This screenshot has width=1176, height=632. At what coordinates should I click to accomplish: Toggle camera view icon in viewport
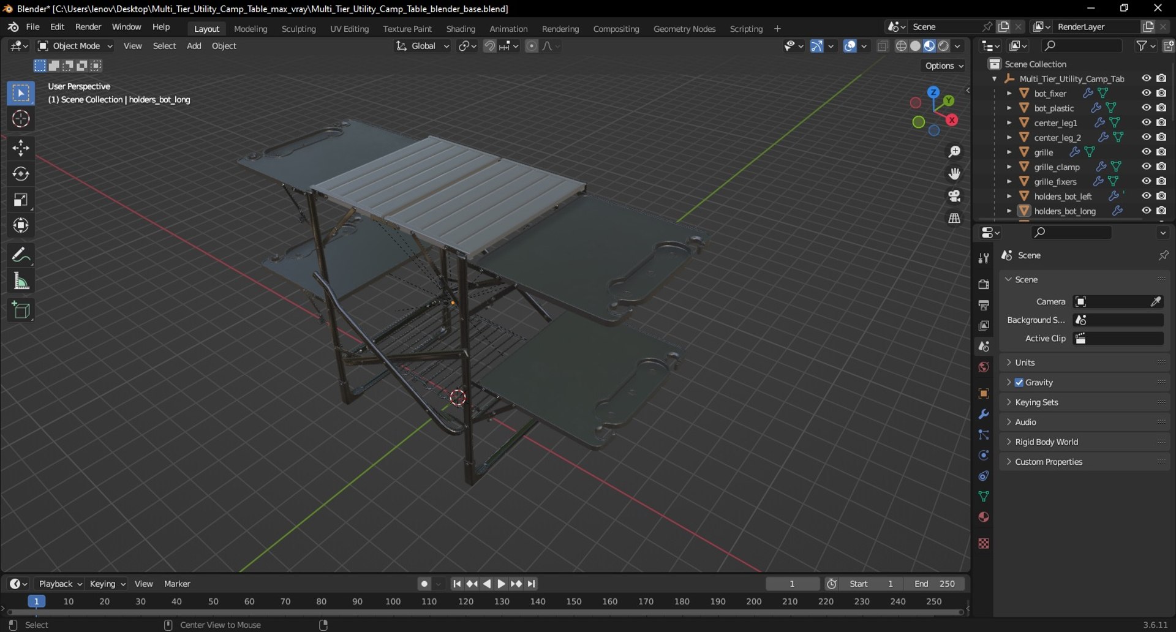point(954,196)
